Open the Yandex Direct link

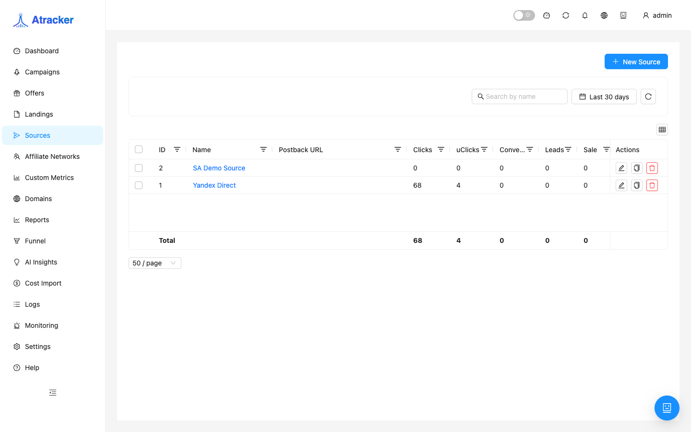click(x=214, y=185)
